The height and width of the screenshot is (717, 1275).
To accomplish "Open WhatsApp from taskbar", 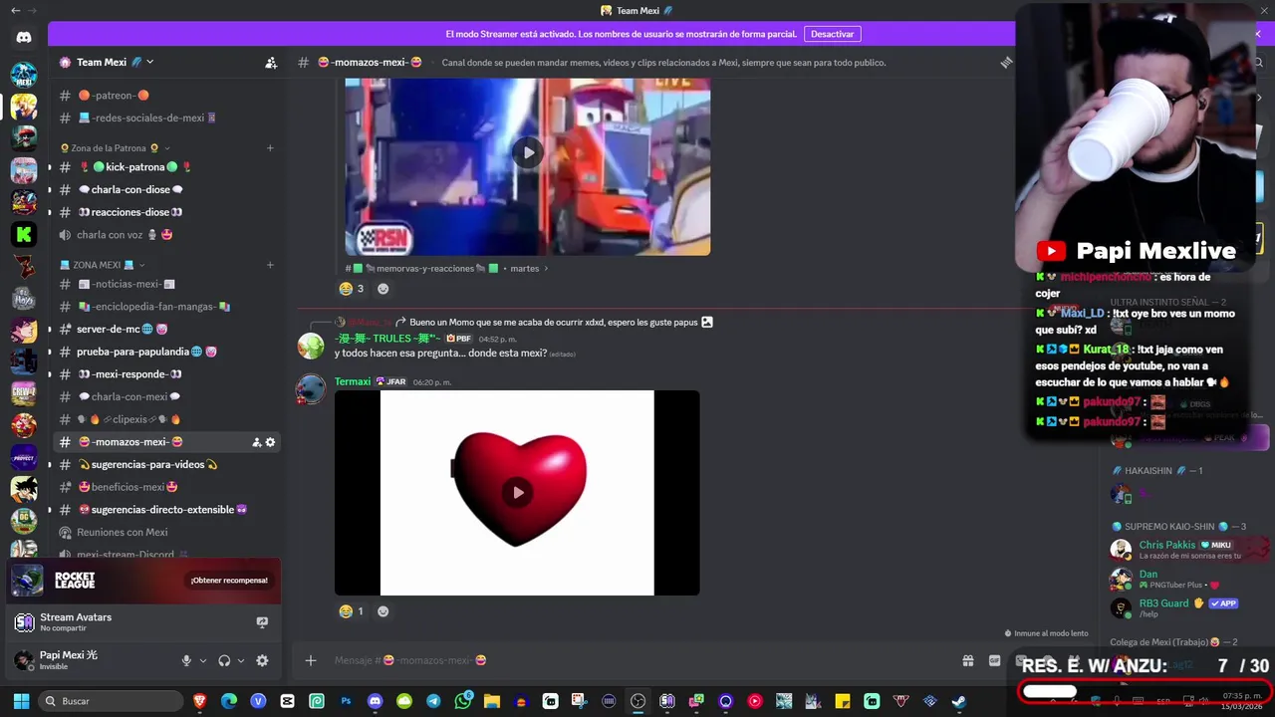I will pyautogui.click(x=462, y=701).
